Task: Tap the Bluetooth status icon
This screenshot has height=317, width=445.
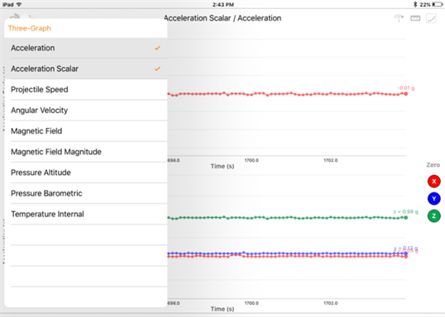Action: pos(415,4)
